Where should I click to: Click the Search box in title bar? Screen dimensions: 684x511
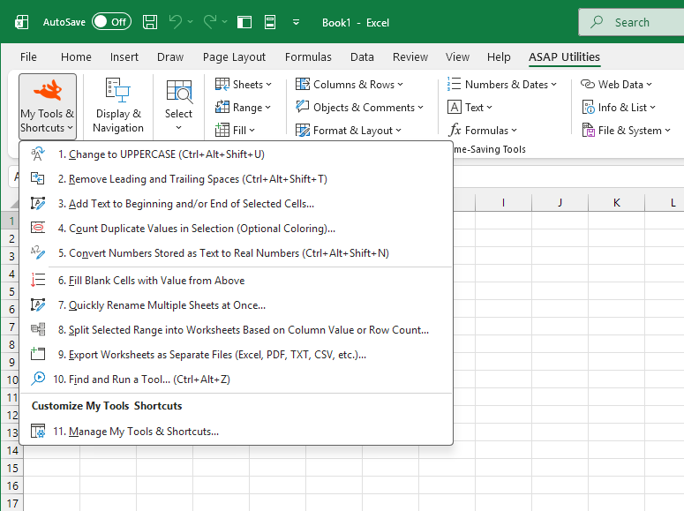[631, 22]
